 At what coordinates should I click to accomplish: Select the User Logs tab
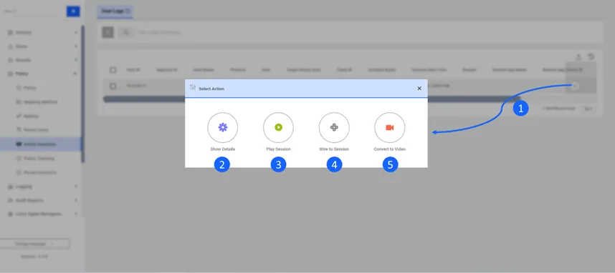coord(115,11)
